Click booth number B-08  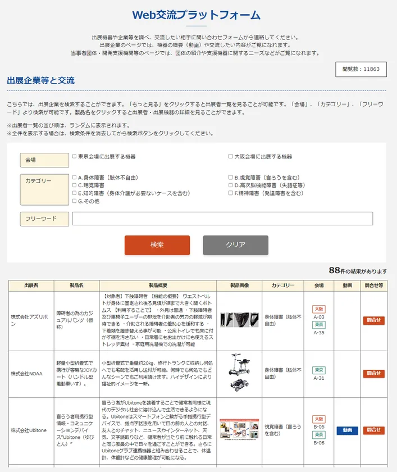pyautogui.click(x=319, y=443)
